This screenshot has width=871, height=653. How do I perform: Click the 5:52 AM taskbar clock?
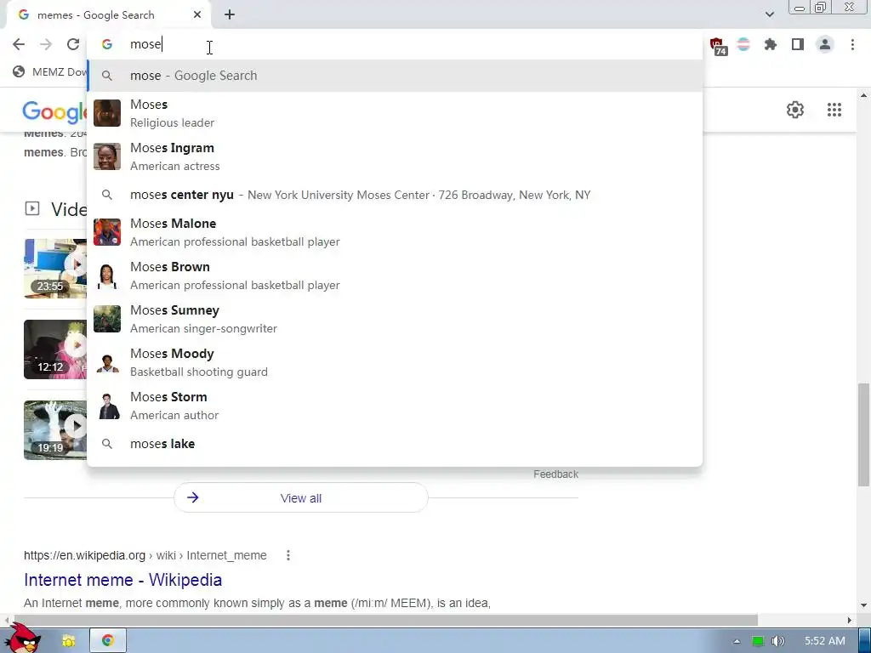[825, 641]
